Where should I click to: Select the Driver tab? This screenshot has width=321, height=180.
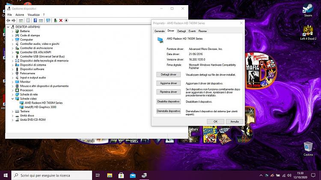click(171, 31)
